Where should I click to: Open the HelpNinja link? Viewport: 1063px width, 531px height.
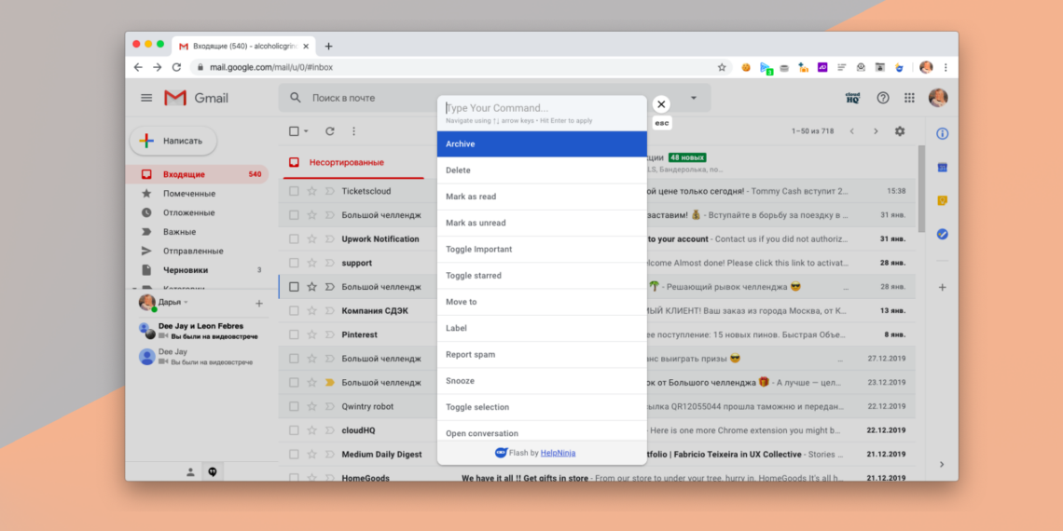click(558, 453)
